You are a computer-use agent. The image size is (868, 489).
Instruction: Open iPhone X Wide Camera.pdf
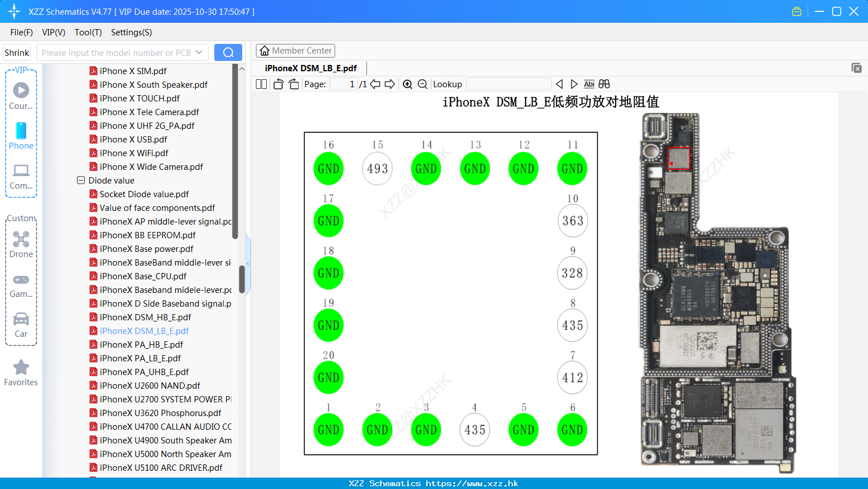pos(152,166)
